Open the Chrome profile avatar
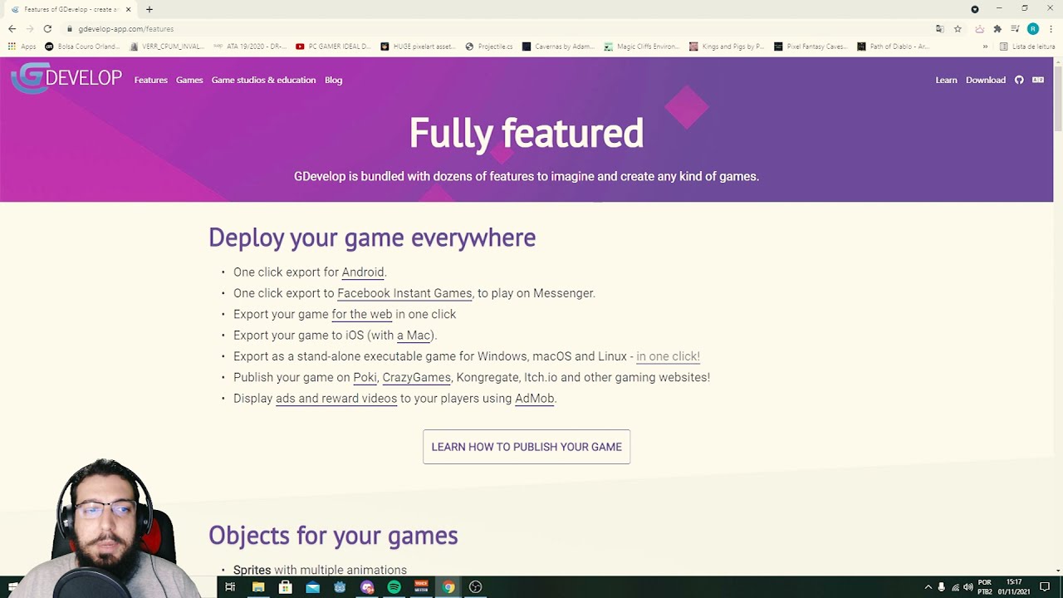Screen dimensions: 1063x598 [1033, 28]
